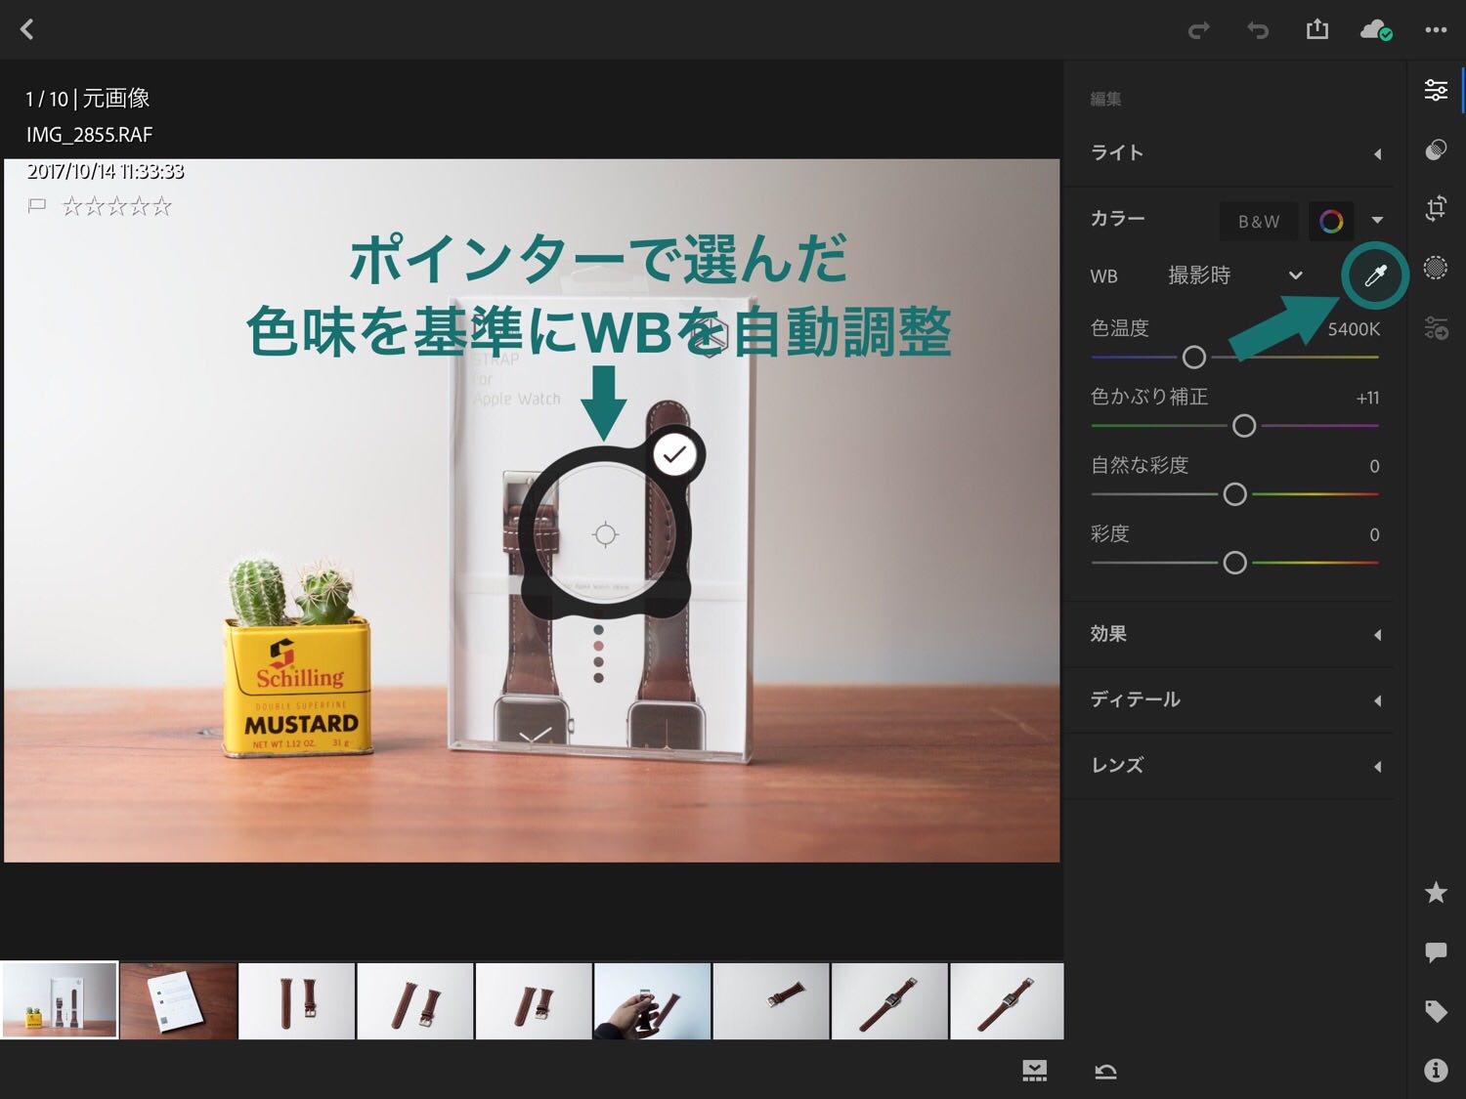Confirm white balance selection with checkmark
1466x1099 pixels.
(674, 454)
